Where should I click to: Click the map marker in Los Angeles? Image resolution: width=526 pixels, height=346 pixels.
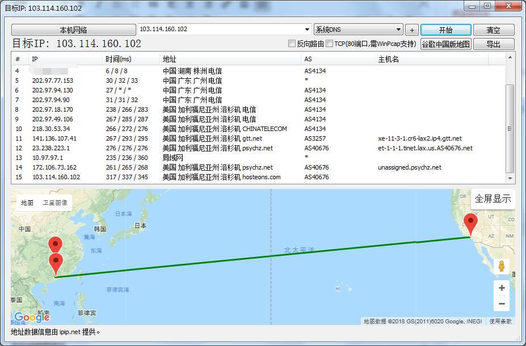click(x=470, y=223)
